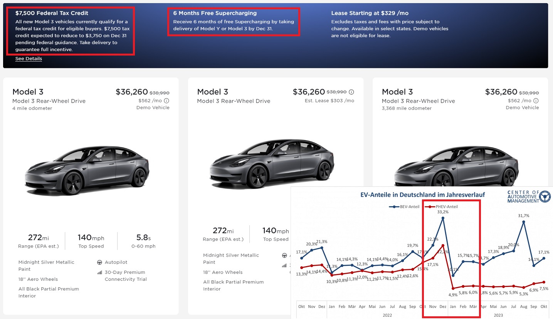The height and width of the screenshot is (319, 553).
Task: Click the $7,500 Federal Tax Credit heading
Action: 52,13
